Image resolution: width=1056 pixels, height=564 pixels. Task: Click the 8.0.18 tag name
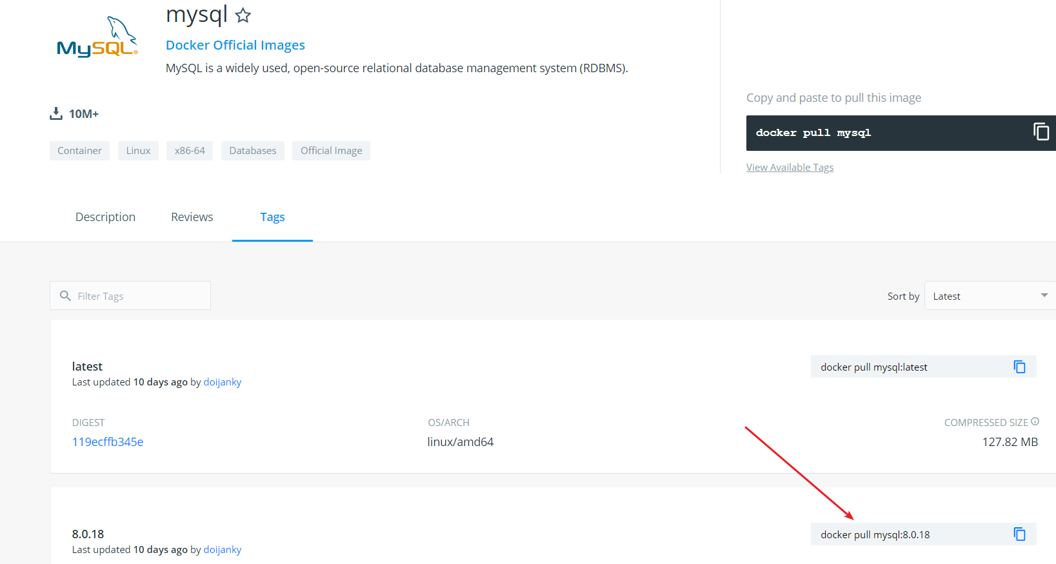(x=88, y=534)
